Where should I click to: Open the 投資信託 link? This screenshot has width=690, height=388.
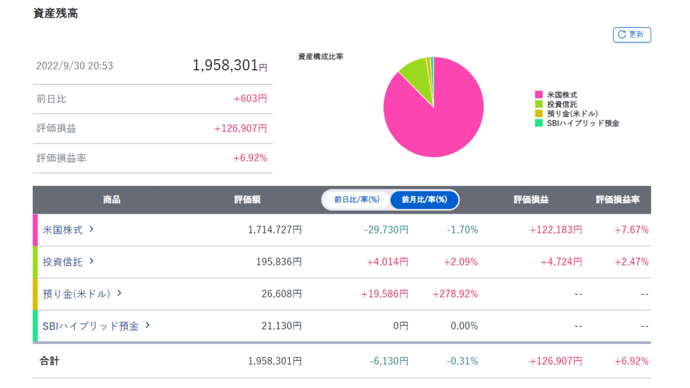pyautogui.click(x=63, y=262)
